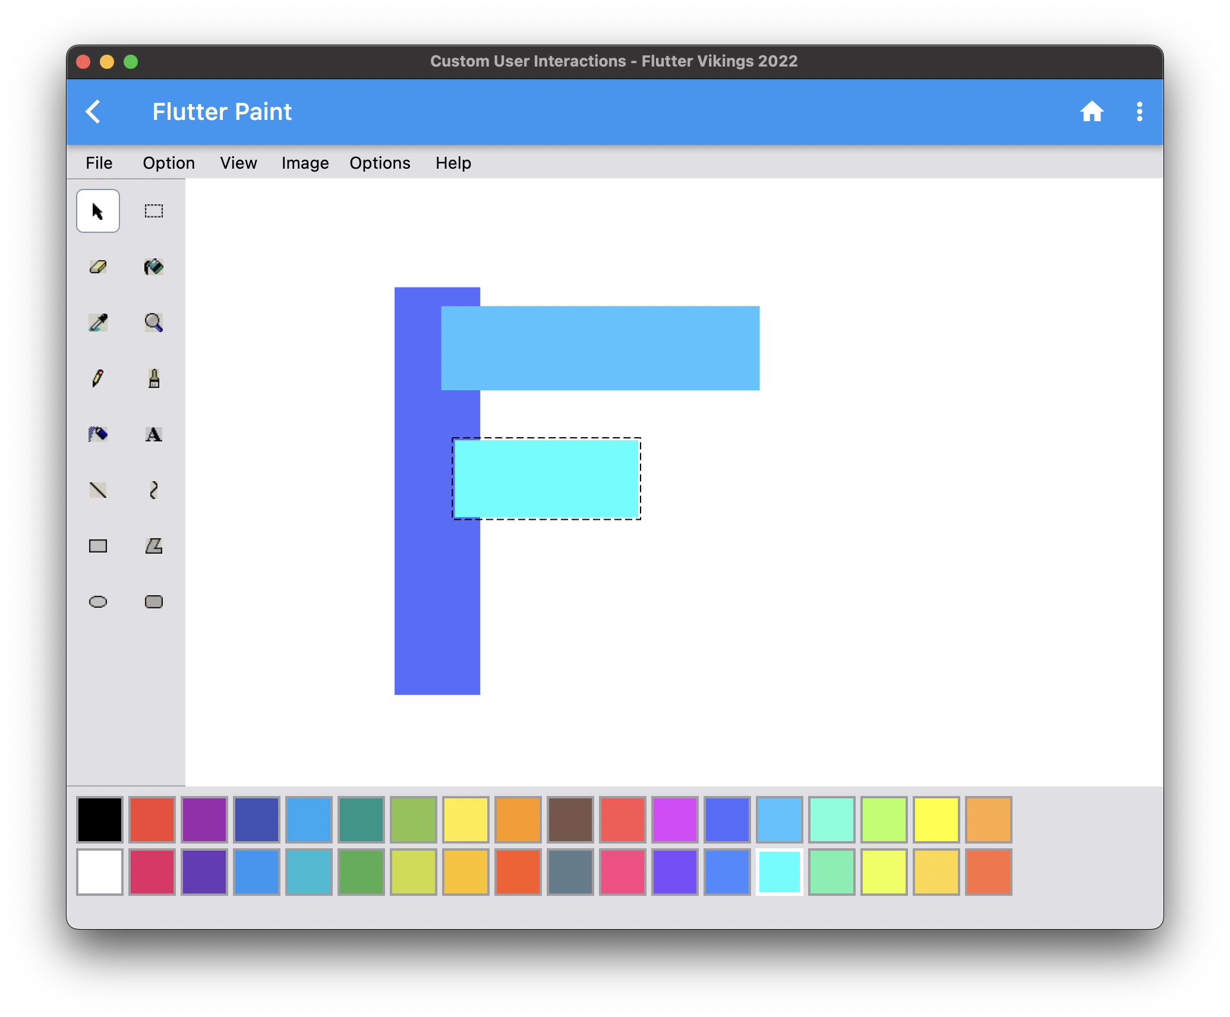Select the Eraser tool
The width and height of the screenshot is (1230, 1017).
pos(98,267)
